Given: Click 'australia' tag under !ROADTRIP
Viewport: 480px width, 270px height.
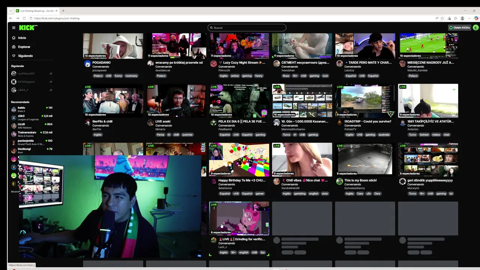Looking at the screenshot, I should tap(384, 135).
